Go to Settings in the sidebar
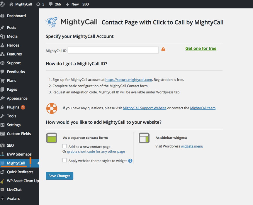253x205 pixels. (x=13, y=125)
